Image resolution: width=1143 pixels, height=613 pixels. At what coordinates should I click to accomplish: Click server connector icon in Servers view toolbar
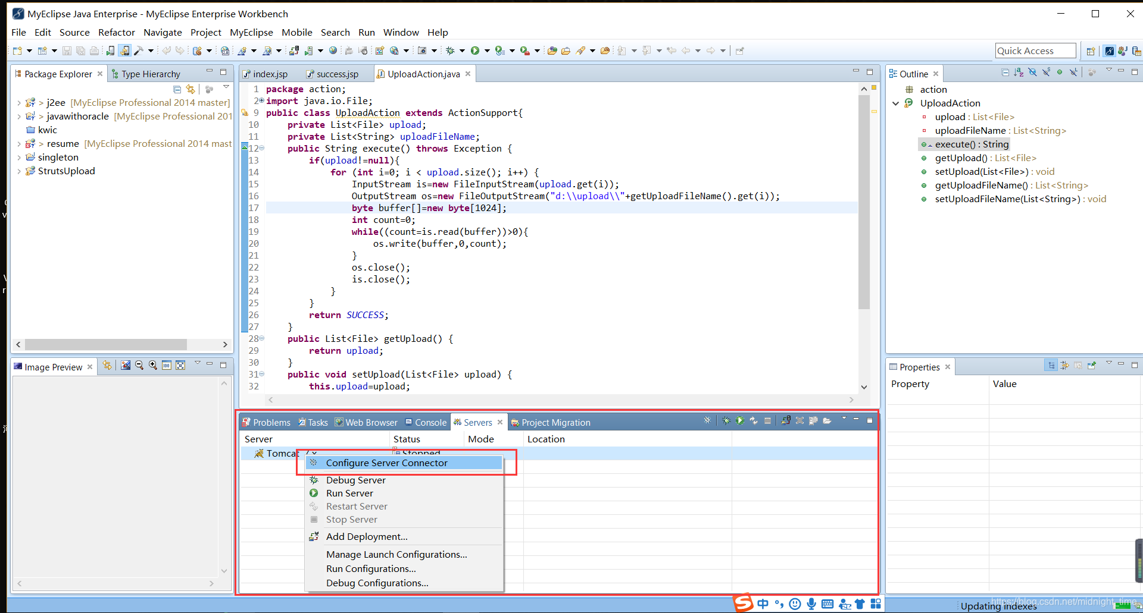click(x=707, y=420)
